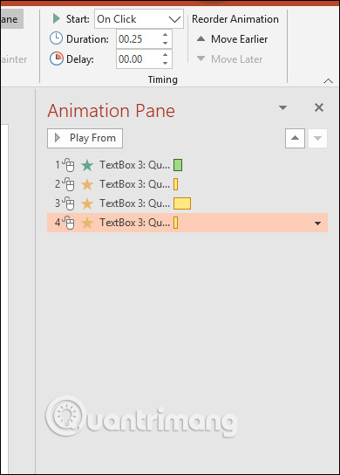Image resolution: width=340 pixels, height=475 pixels.
Task: Click the green timing bar of animation 1
Action: pos(178,165)
